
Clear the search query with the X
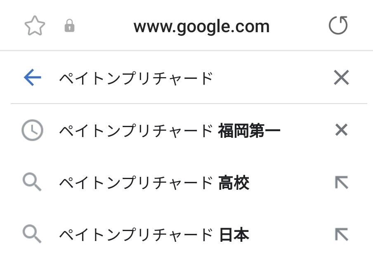(x=341, y=78)
